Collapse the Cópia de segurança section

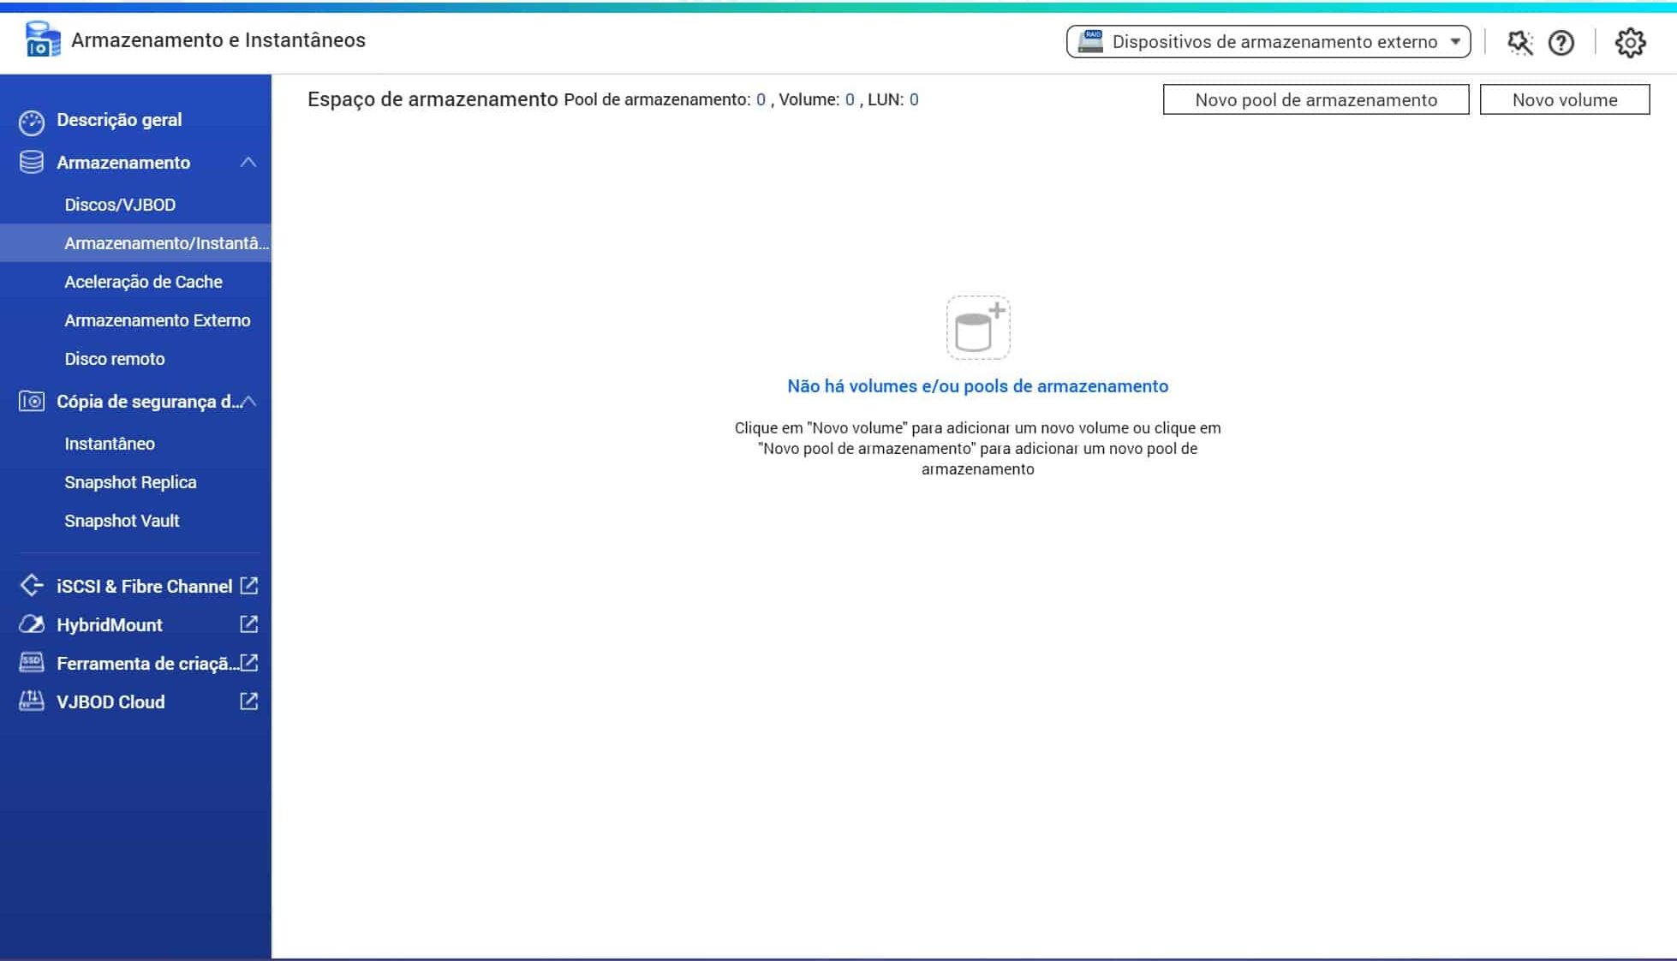pos(248,401)
